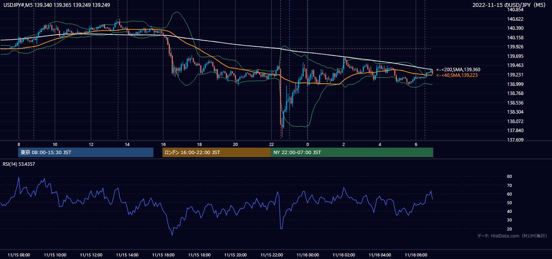Select the ロンドン 16:00-22:00 JST session bar
552x259 pixels.
click(x=216, y=152)
